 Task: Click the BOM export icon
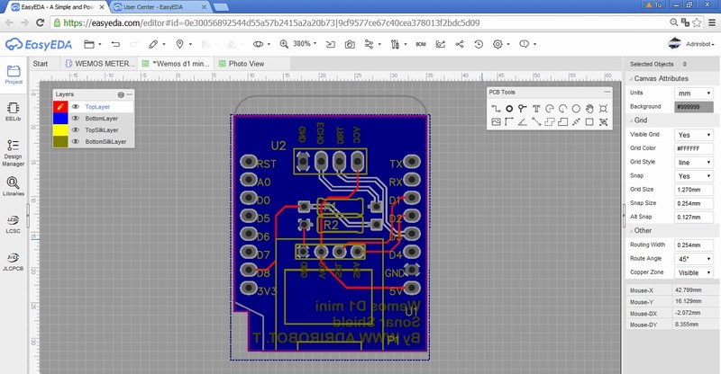coord(421,44)
